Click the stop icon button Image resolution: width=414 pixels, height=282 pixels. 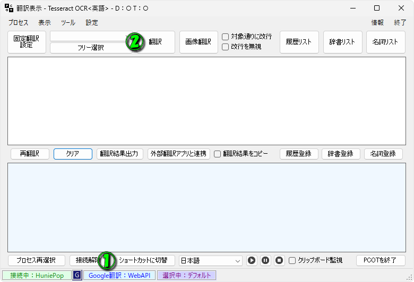pos(279,261)
